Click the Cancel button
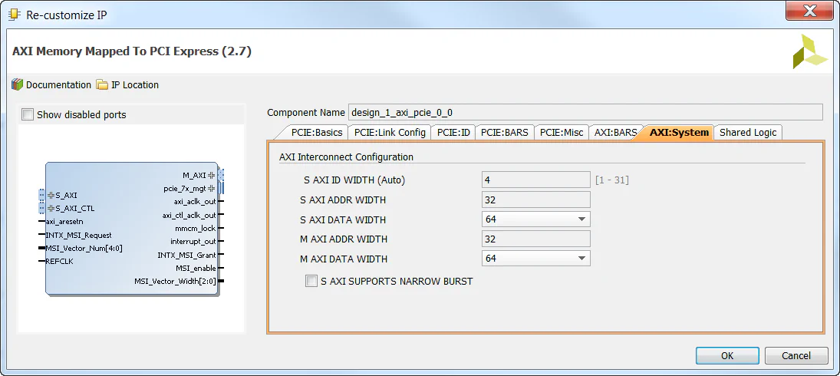 [796, 355]
